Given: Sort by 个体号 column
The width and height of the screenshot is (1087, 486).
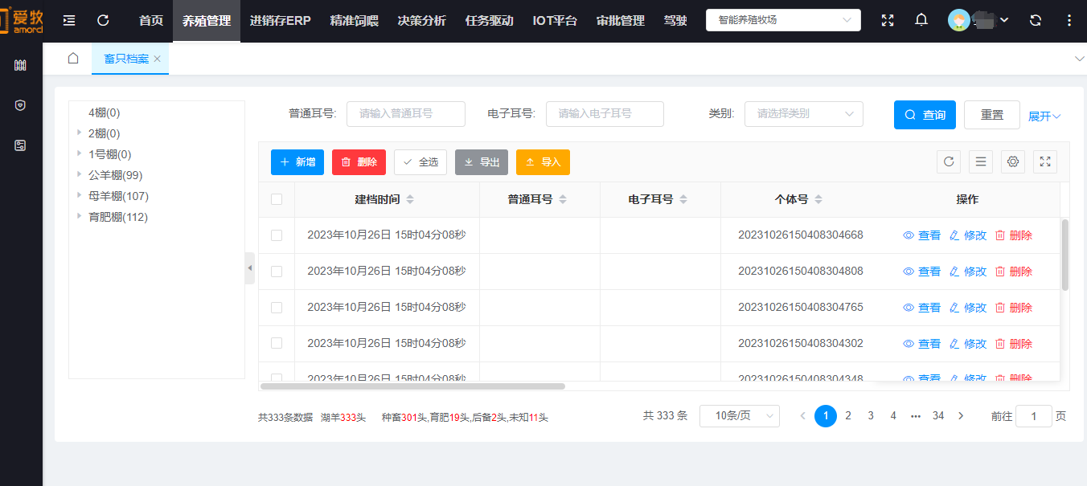Looking at the screenshot, I should (x=818, y=199).
